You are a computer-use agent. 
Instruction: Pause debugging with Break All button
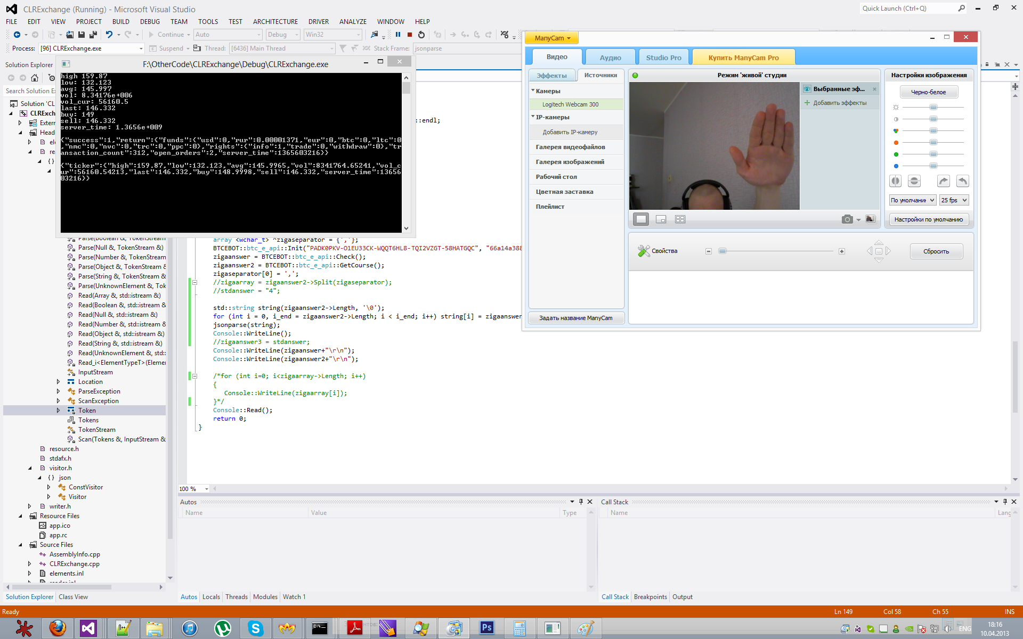click(398, 35)
